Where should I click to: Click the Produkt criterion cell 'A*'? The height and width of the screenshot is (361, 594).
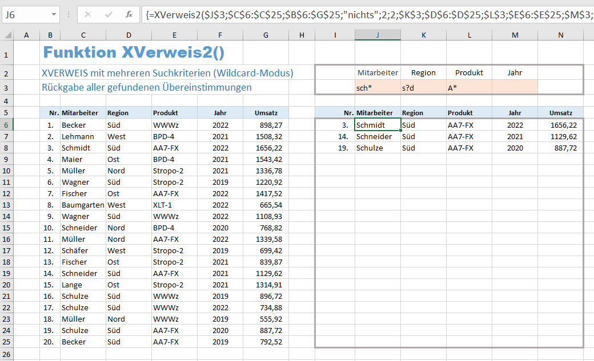469,88
